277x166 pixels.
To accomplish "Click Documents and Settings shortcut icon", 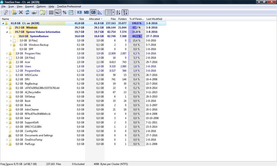I will [x=10, y=135].
